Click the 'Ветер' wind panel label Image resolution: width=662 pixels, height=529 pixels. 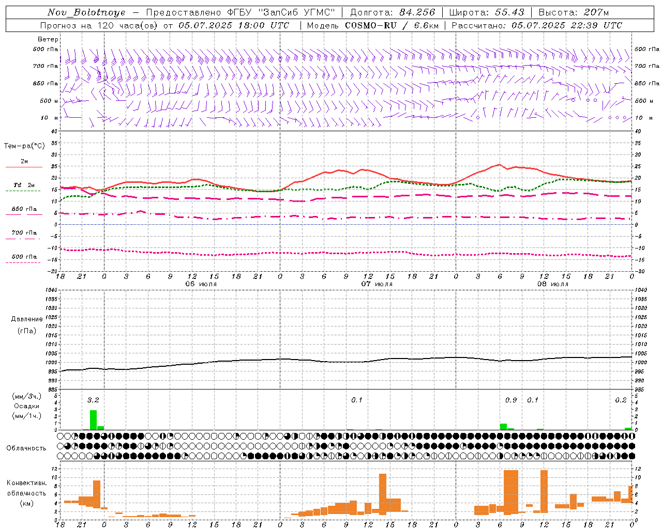coord(48,39)
